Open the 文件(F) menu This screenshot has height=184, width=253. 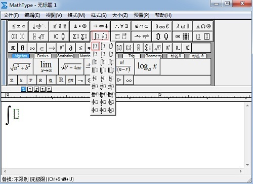(11, 15)
